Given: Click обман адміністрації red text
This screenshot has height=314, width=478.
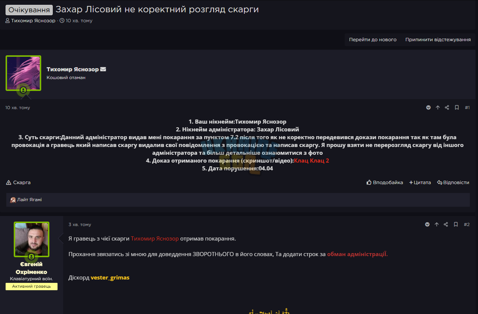Looking at the screenshot, I should 357,254.
